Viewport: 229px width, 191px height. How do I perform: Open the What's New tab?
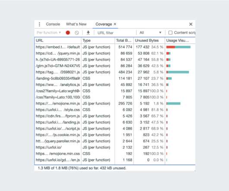pyautogui.click(x=76, y=24)
